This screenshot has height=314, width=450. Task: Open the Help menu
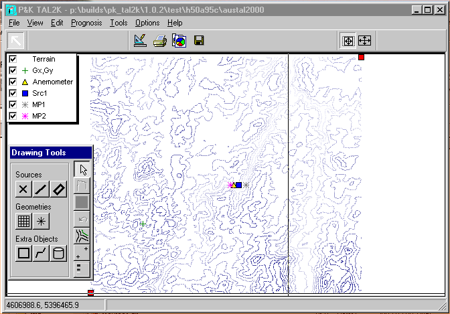(175, 23)
